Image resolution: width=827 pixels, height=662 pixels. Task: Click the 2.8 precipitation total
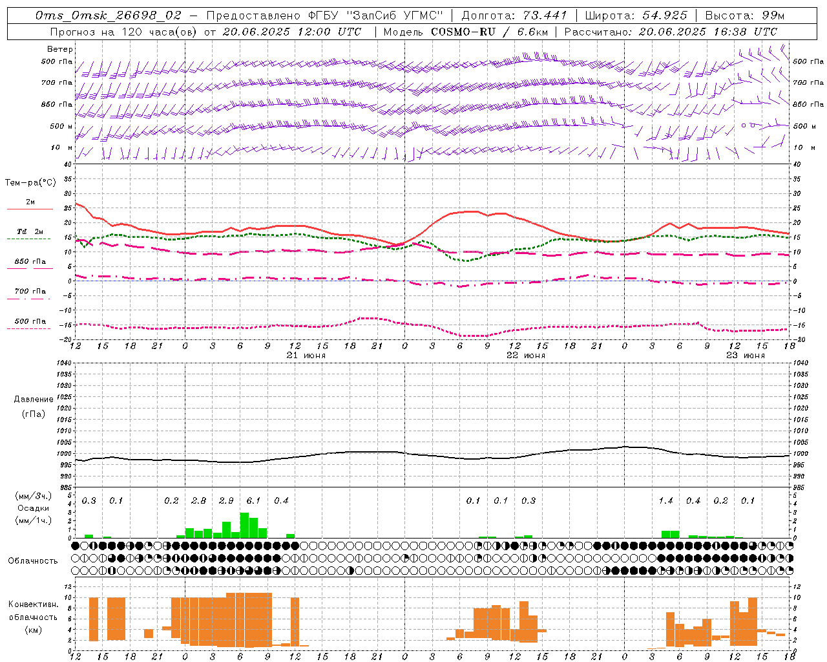pos(199,500)
